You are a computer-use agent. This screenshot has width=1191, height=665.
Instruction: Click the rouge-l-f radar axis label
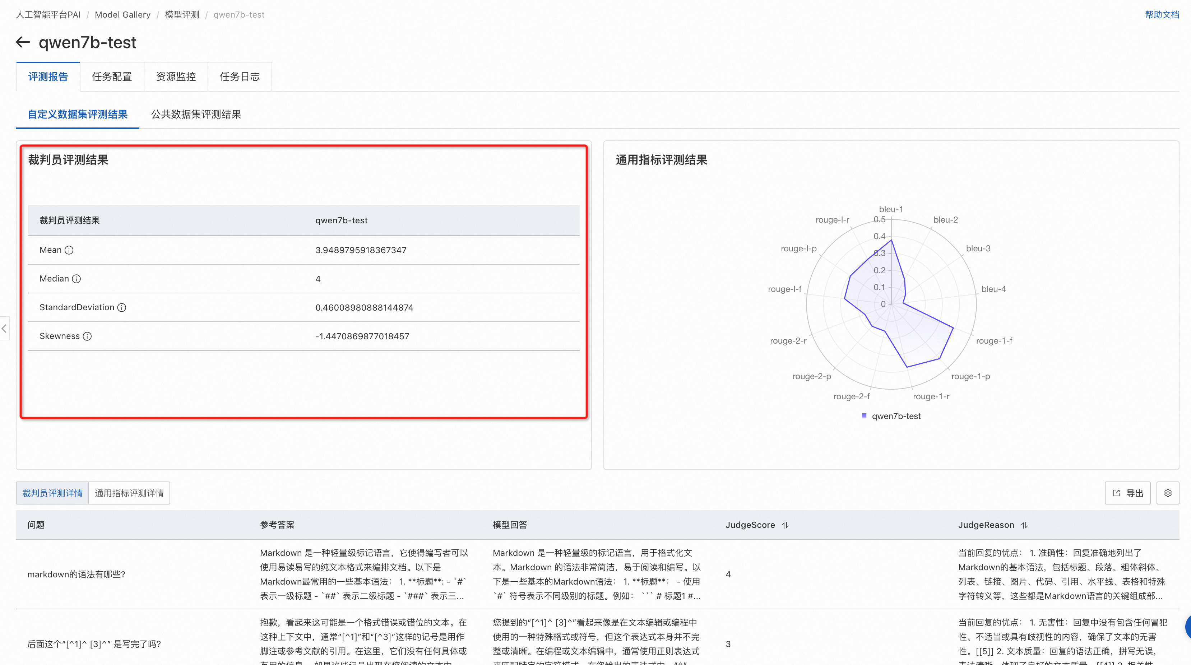(784, 289)
